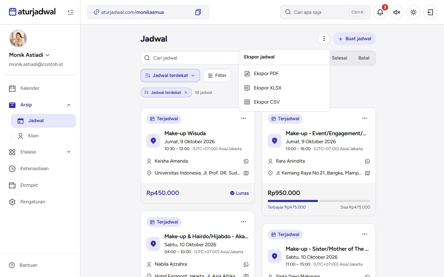Click the monik.astiadi@contoh.id email
444x277 pixels.
coord(36,65)
